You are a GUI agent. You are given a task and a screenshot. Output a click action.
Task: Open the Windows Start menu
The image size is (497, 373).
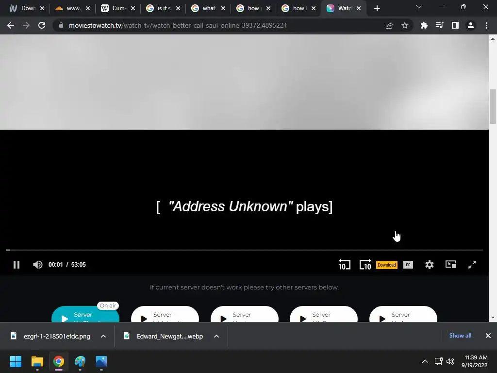coord(16,361)
